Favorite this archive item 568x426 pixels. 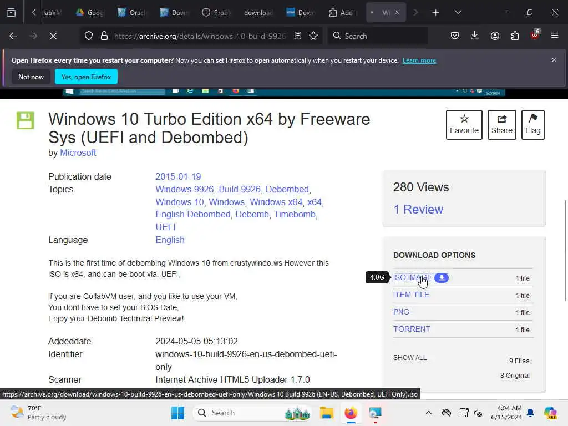pos(464,125)
